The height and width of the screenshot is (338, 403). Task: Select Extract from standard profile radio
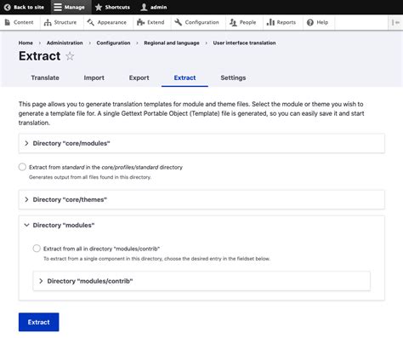click(22, 167)
